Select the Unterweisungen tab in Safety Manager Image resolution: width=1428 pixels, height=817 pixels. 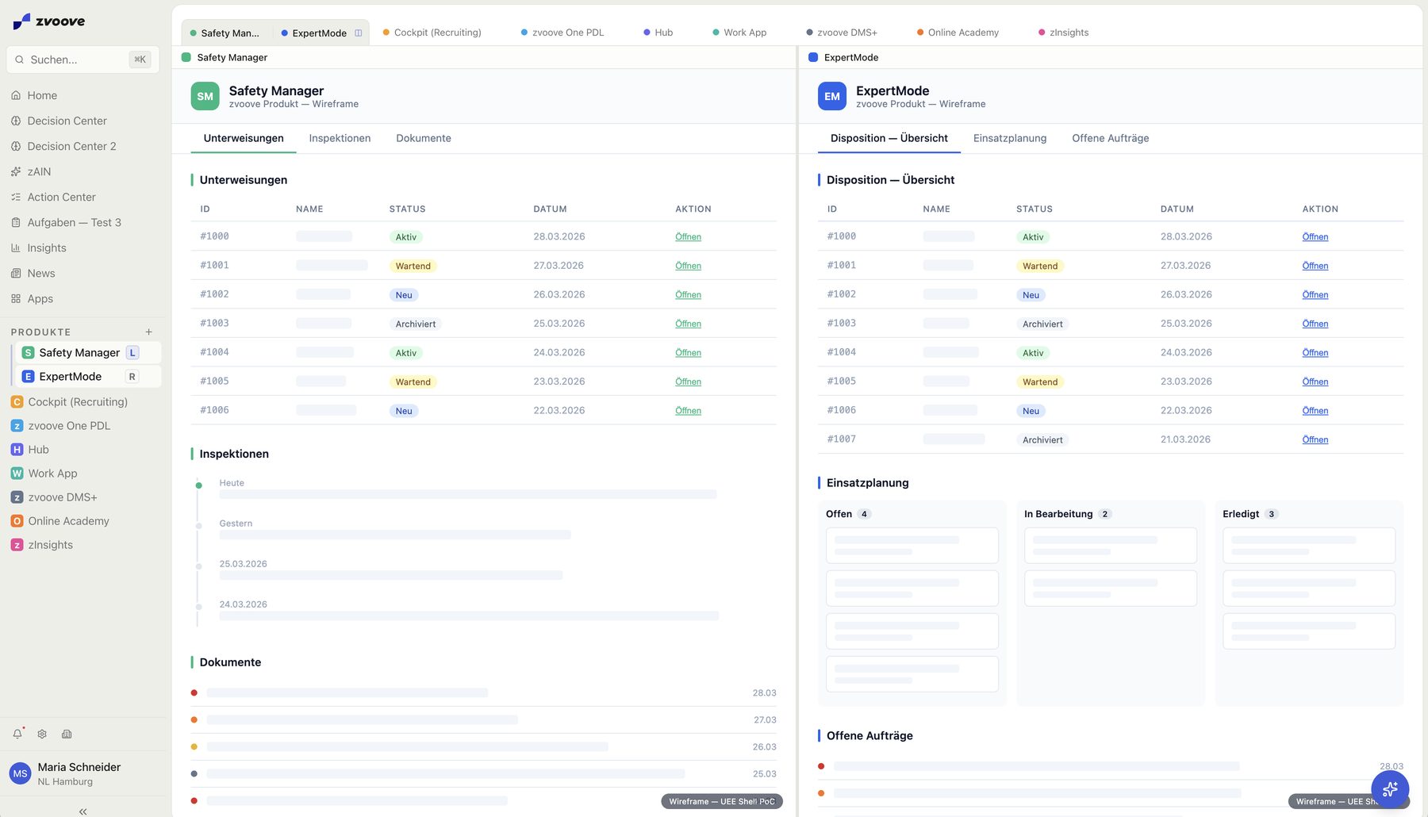pyautogui.click(x=244, y=138)
